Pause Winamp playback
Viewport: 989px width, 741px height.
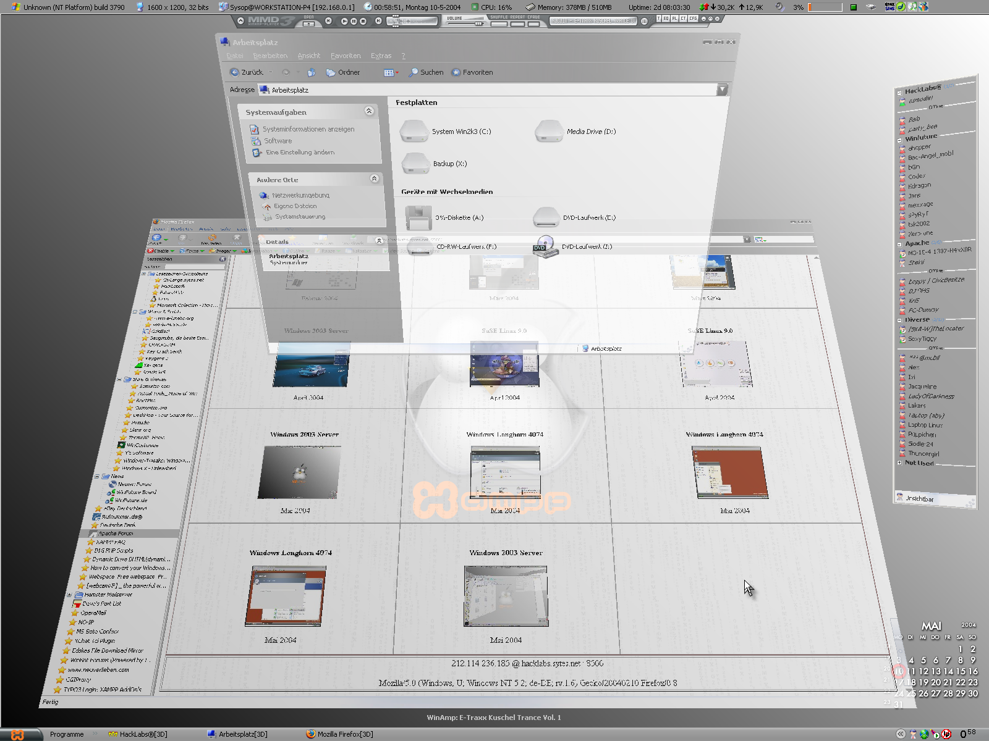click(x=354, y=21)
